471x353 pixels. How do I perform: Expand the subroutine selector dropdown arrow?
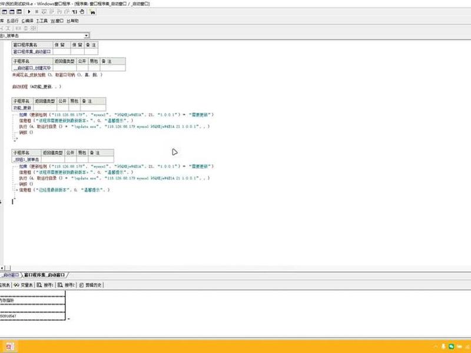pyautogui.click(x=87, y=36)
